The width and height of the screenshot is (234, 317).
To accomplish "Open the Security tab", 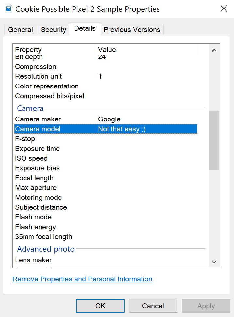I will (53, 30).
